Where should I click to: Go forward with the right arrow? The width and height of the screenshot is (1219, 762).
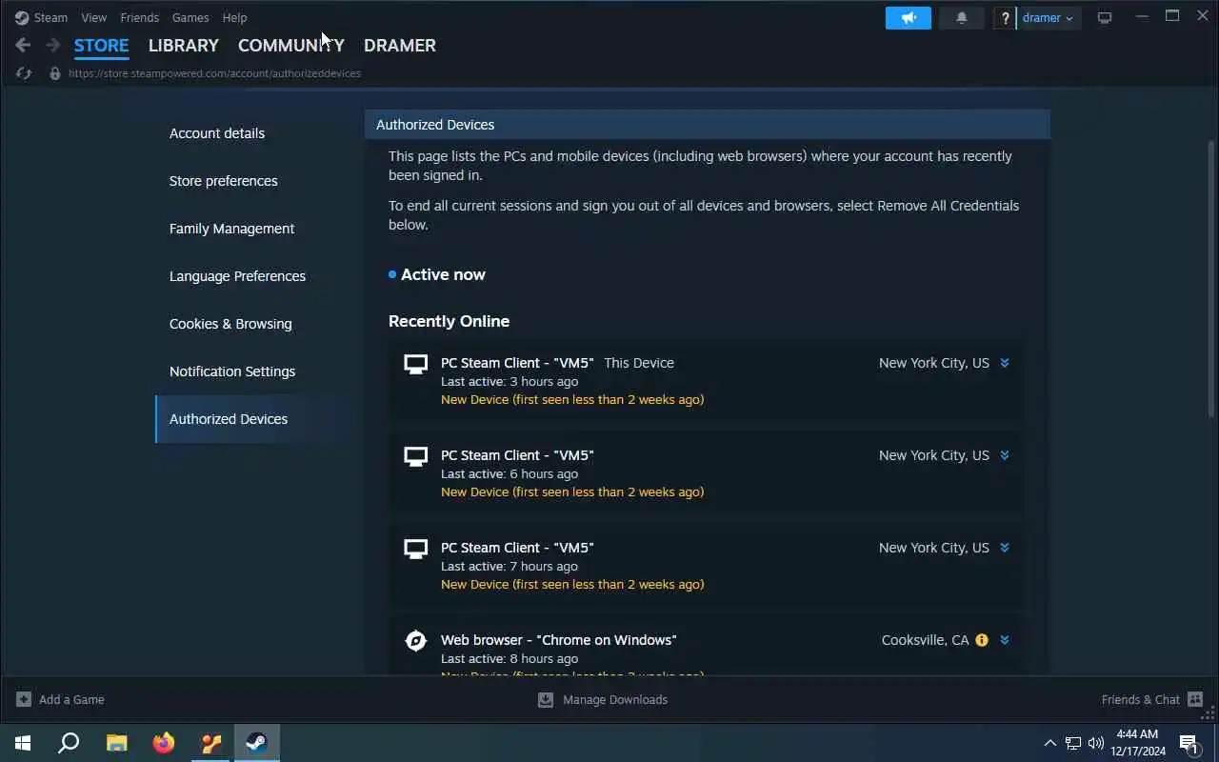(x=53, y=45)
